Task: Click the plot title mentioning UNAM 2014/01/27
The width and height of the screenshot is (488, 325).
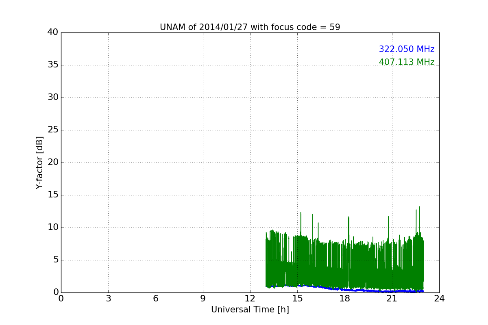Action: 250,27
